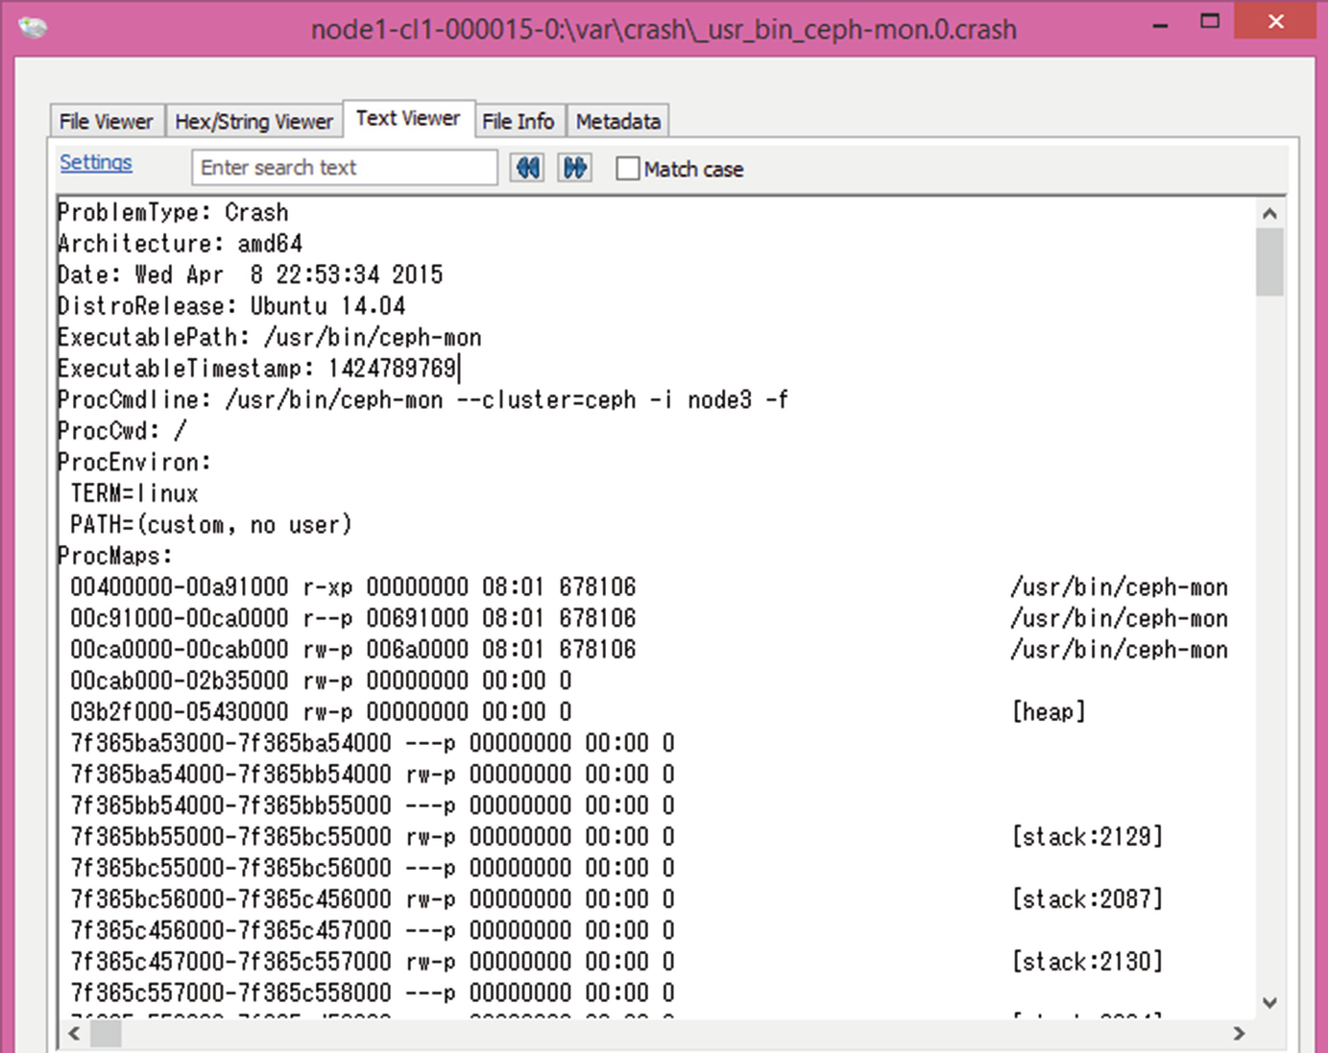1328x1053 pixels.
Task: Click the line 'Architecture: amd64'
Action: 180,244
